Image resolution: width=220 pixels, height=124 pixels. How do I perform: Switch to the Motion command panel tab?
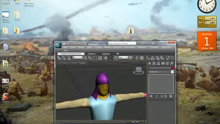(163, 63)
